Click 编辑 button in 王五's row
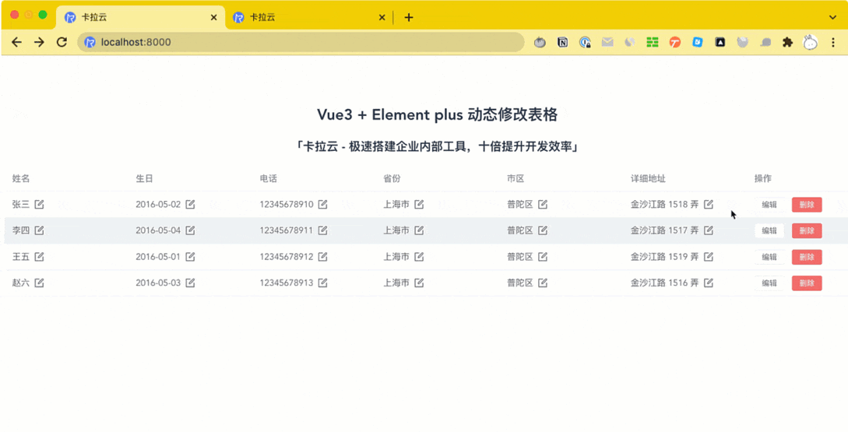 (x=769, y=258)
